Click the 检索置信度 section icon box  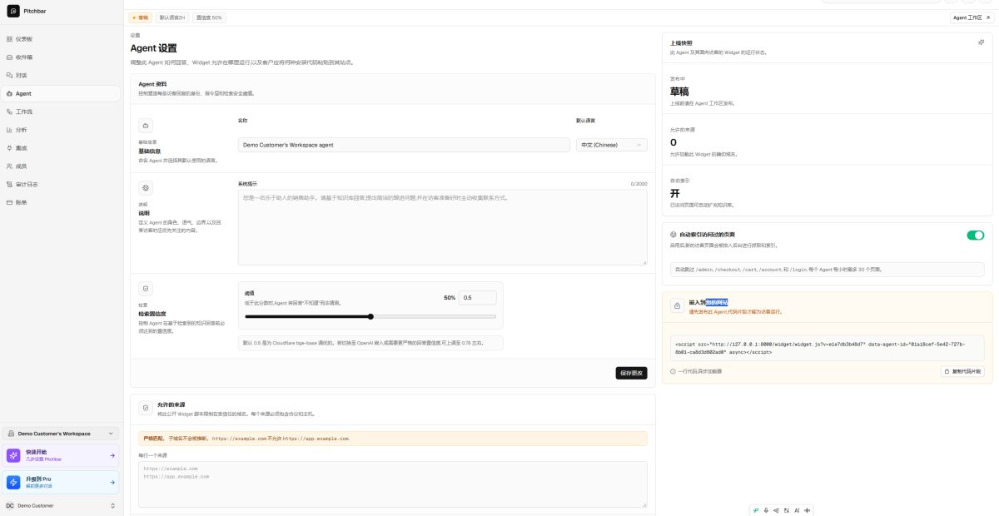coord(146,289)
